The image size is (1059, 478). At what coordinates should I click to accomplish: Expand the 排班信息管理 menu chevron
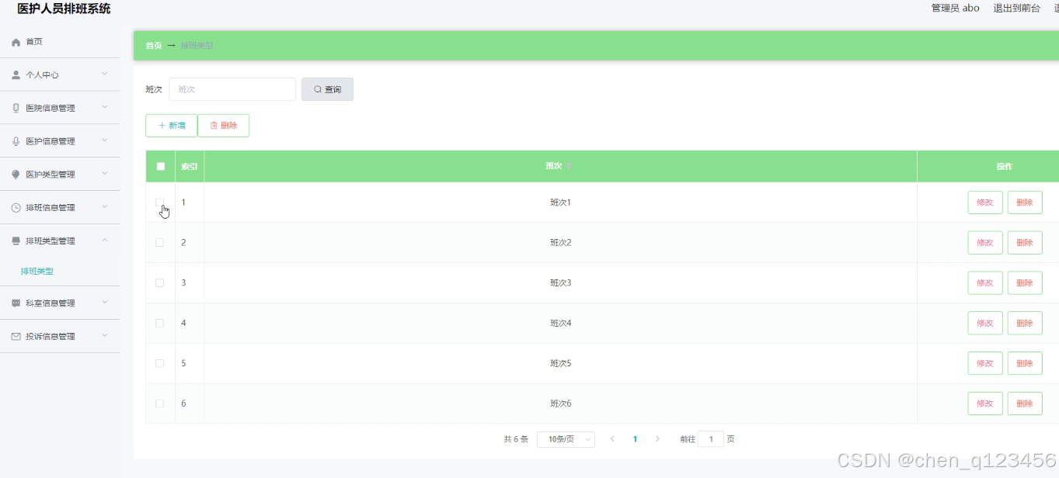click(x=105, y=207)
